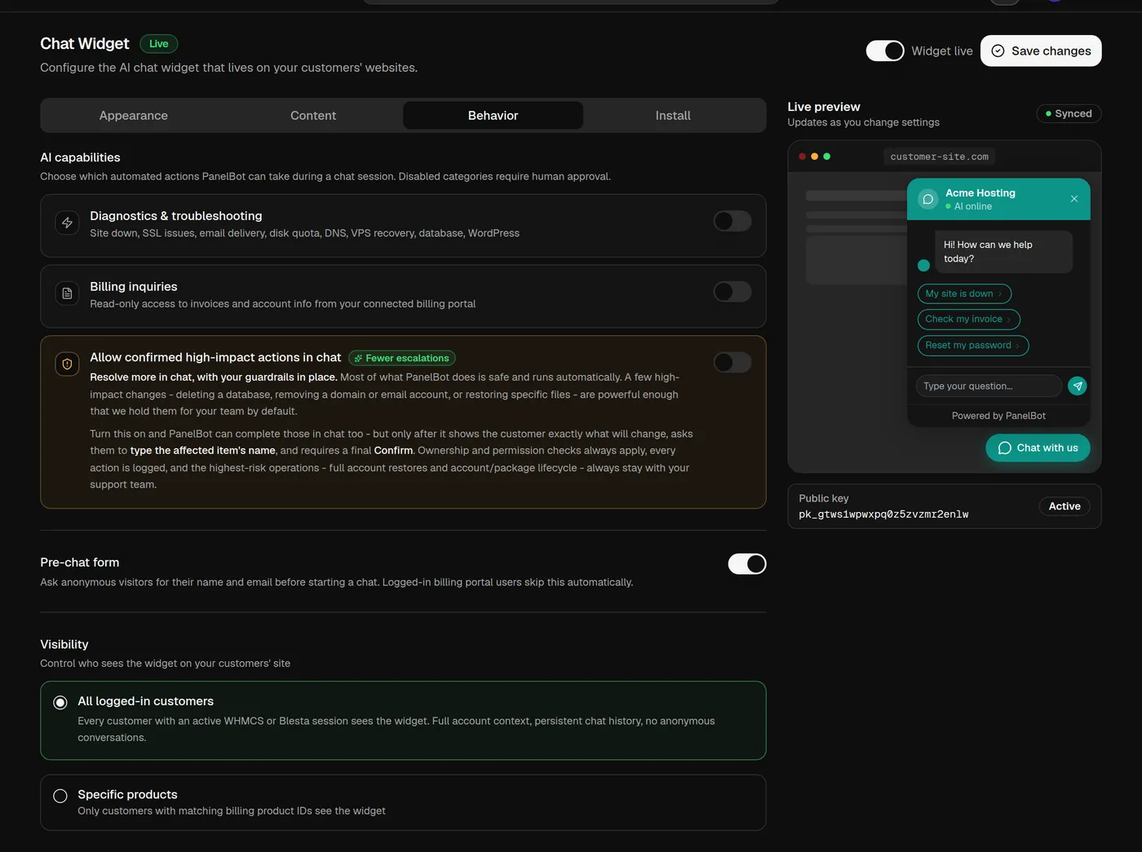The height and width of the screenshot is (852, 1142).
Task: Click the customer-site.com address bar
Action: coord(940,157)
